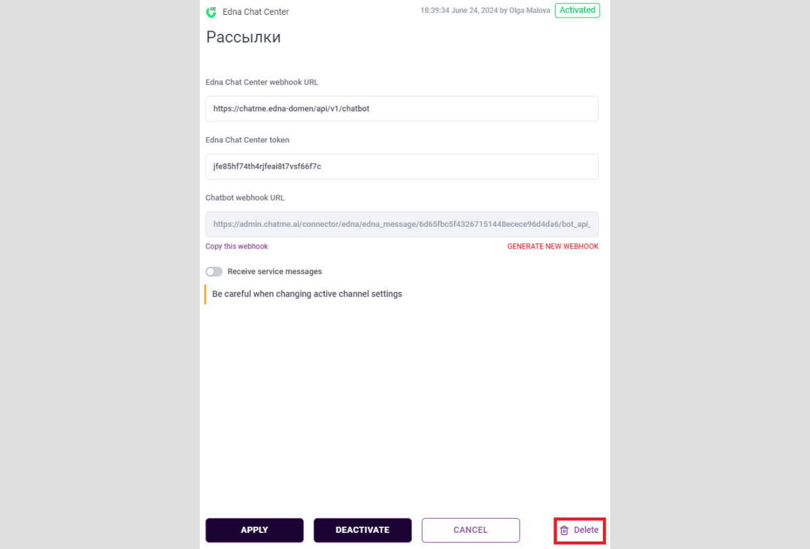Click into the Edna Chat Center token field
The image size is (810, 549).
[402, 167]
